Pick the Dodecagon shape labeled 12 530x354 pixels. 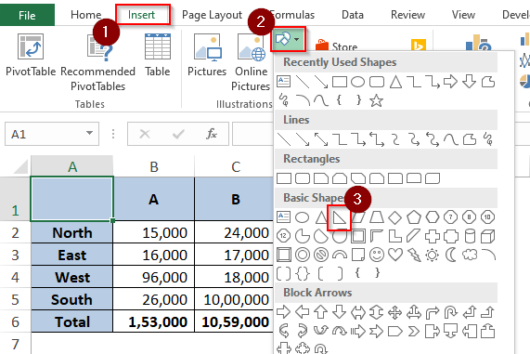(x=283, y=236)
